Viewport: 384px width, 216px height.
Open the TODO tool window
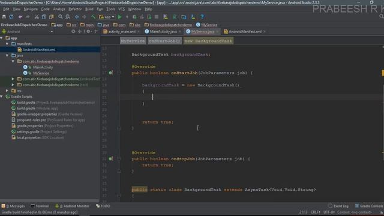(103, 206)
